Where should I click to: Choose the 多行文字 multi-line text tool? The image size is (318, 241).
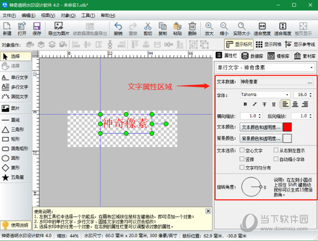(16, 87)
